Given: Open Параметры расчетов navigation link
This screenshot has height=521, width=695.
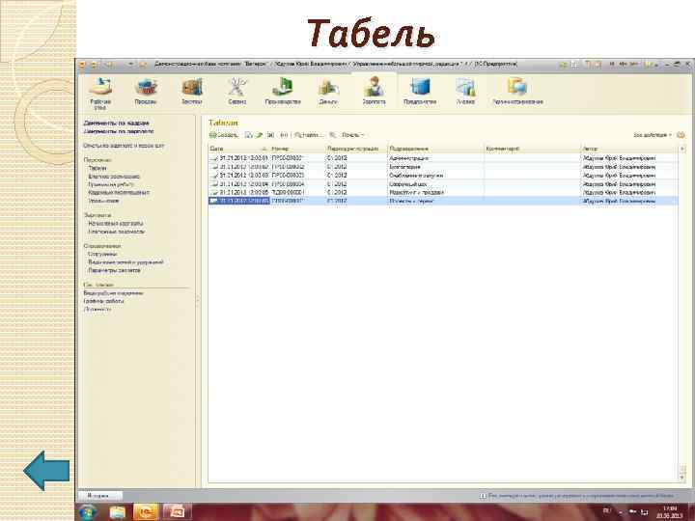Looking at the screenshot, I should [x=114, y=270].
